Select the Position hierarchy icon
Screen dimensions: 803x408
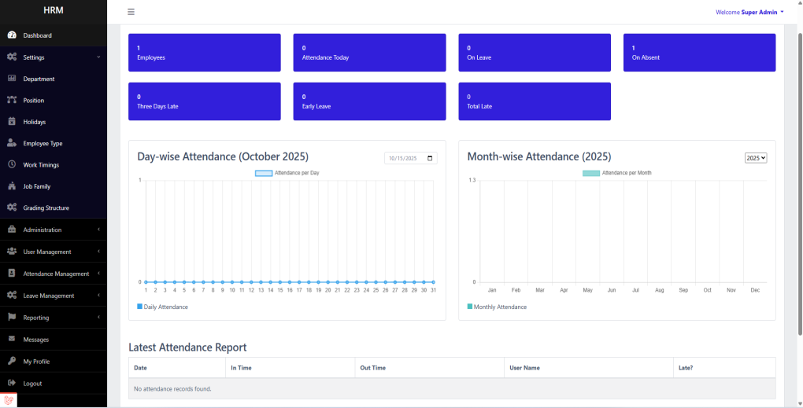12,100
